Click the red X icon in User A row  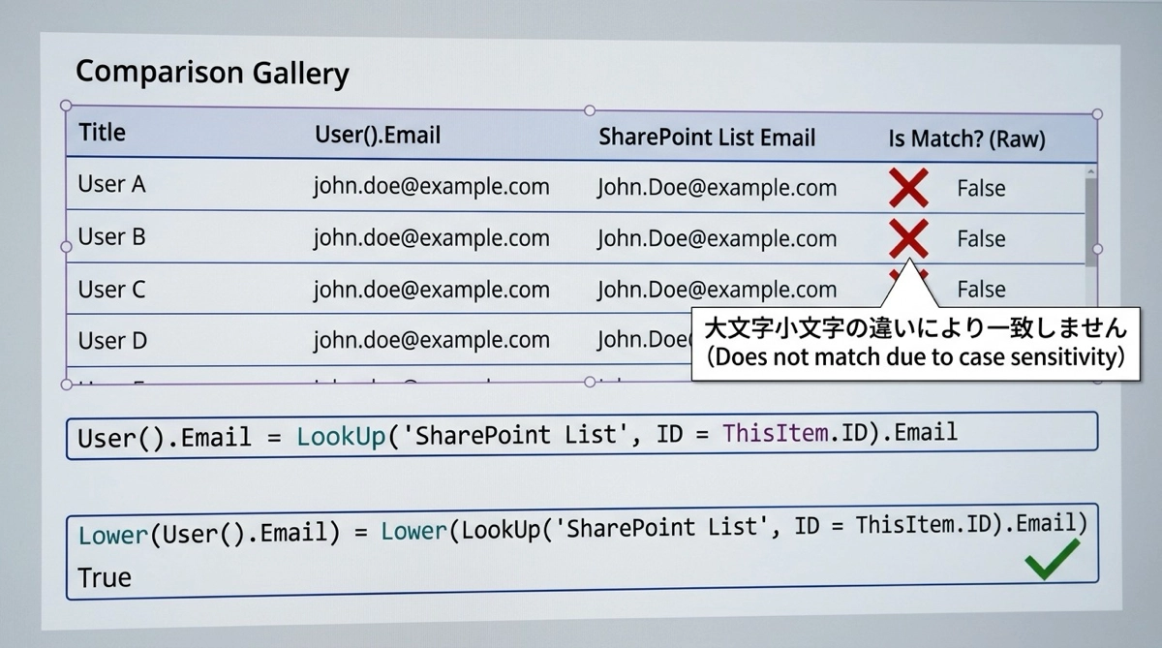(908, 187)
